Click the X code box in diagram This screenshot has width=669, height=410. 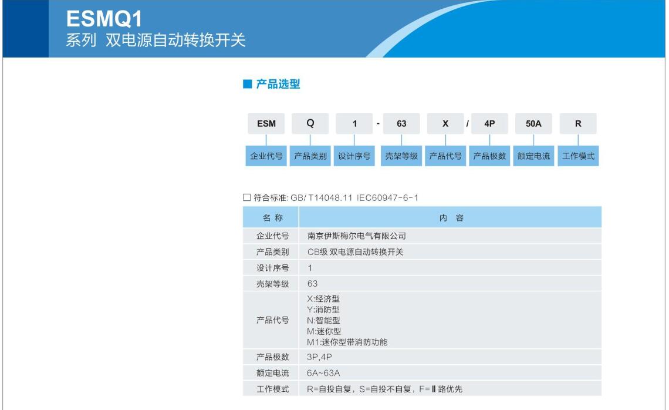click(x=445, y=124)
